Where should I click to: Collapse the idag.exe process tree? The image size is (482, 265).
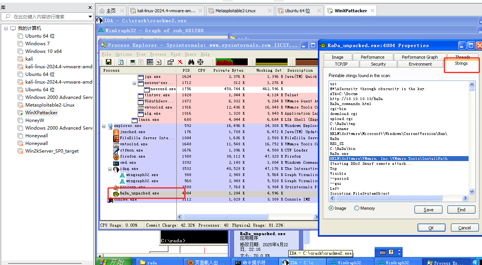(110, 169)
